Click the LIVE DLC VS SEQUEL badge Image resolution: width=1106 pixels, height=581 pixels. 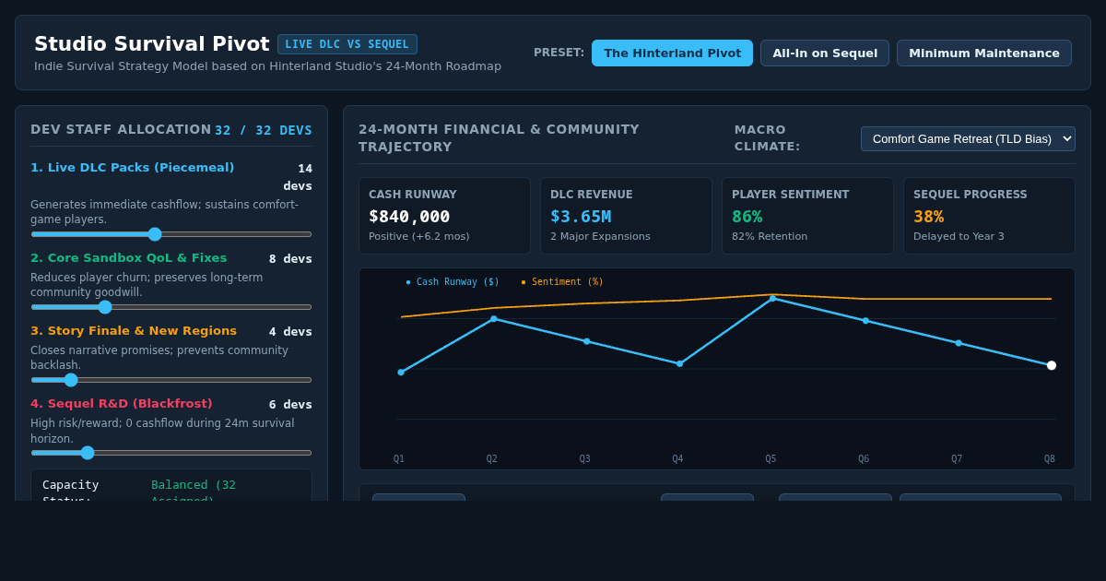pos(347,44)
